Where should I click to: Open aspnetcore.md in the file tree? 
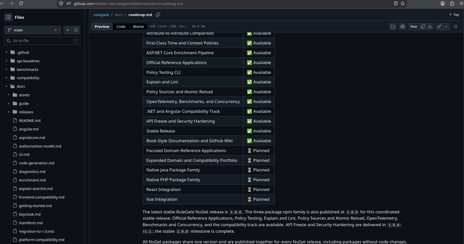32,138
